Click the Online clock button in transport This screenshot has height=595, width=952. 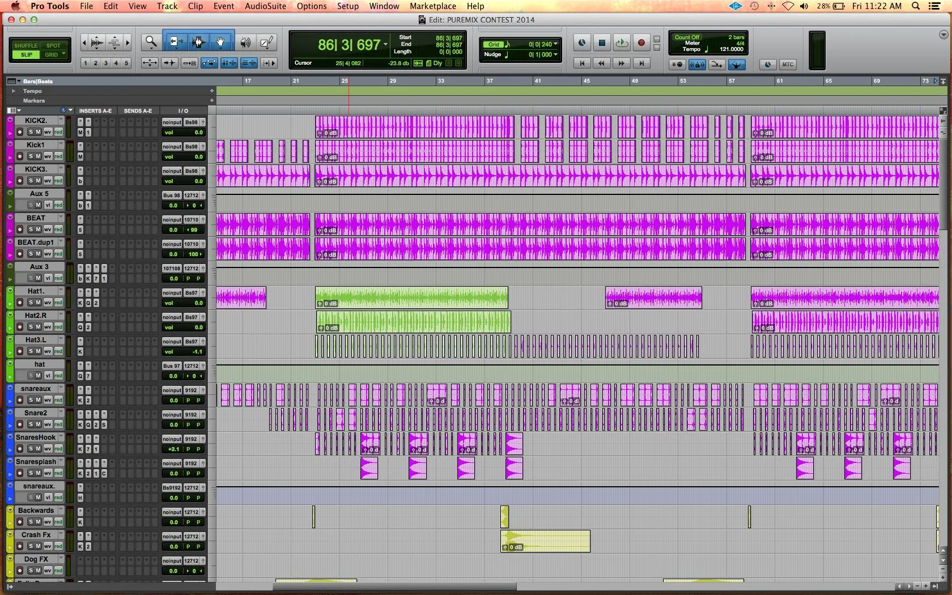click(x=582, y=42)
